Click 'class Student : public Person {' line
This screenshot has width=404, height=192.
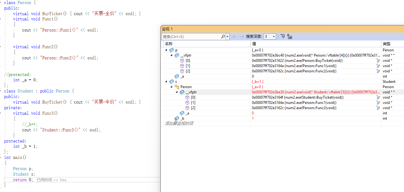39,91
